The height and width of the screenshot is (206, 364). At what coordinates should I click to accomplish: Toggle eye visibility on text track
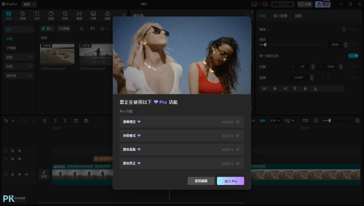(x=20, y=159)
